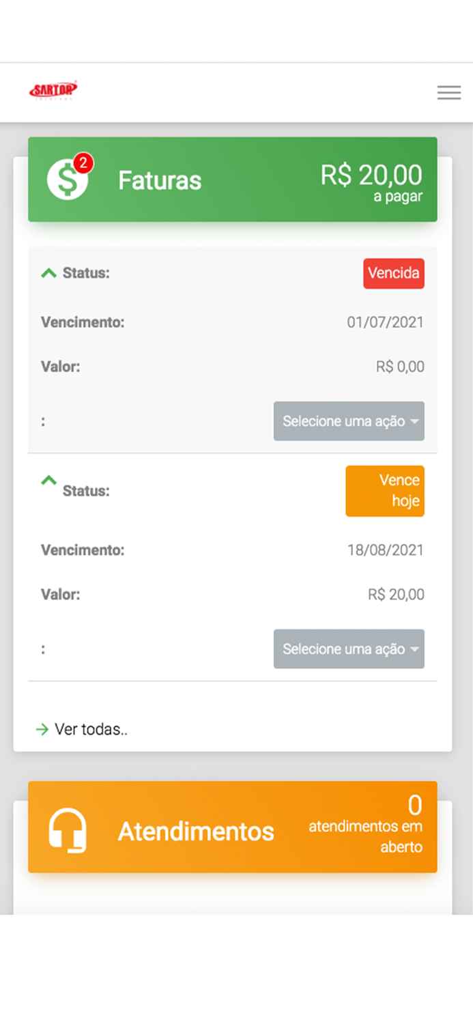The height and width of the screenshot is (1024, 473).
Task: Select the Faturas card header
Action: (160, 180)
